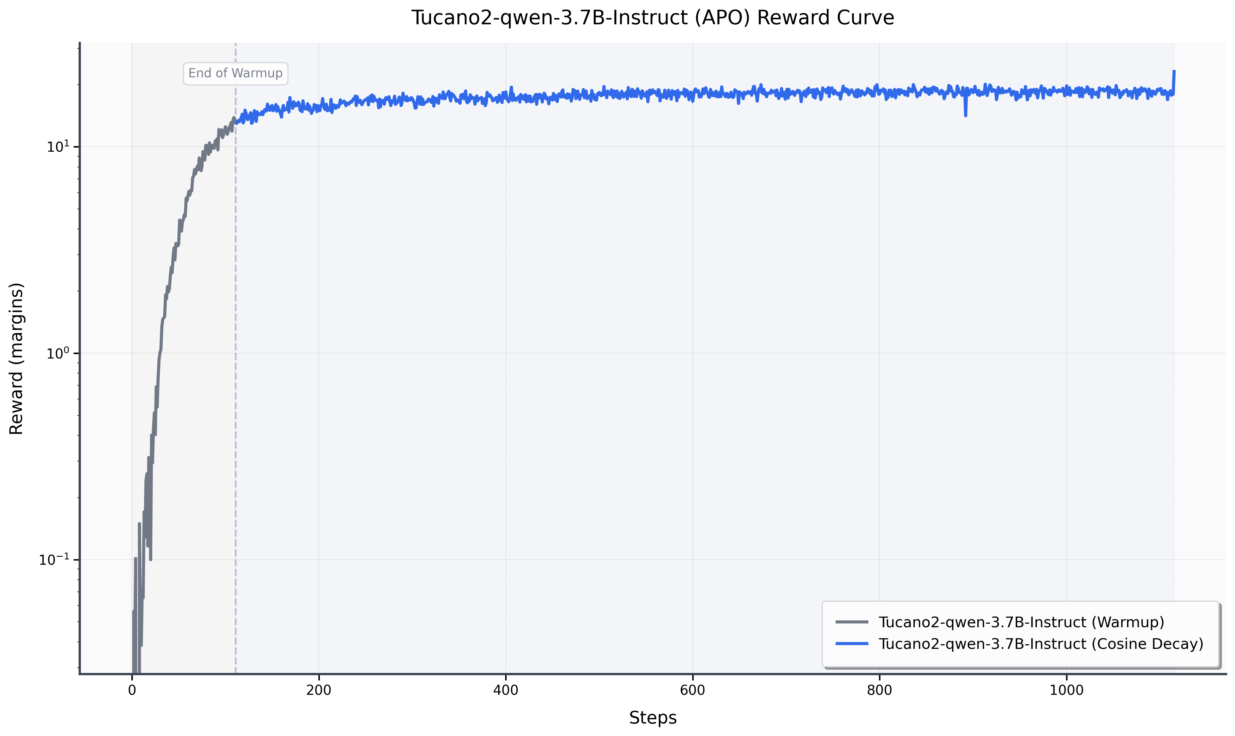Click the downward dip in blue curve near step 890

coord(966,105)
